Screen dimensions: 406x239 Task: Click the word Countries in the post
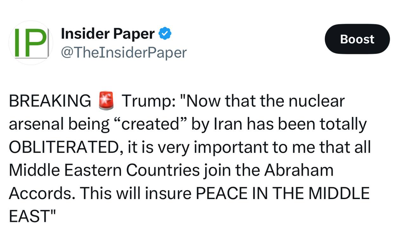click(x=163, y=170)
